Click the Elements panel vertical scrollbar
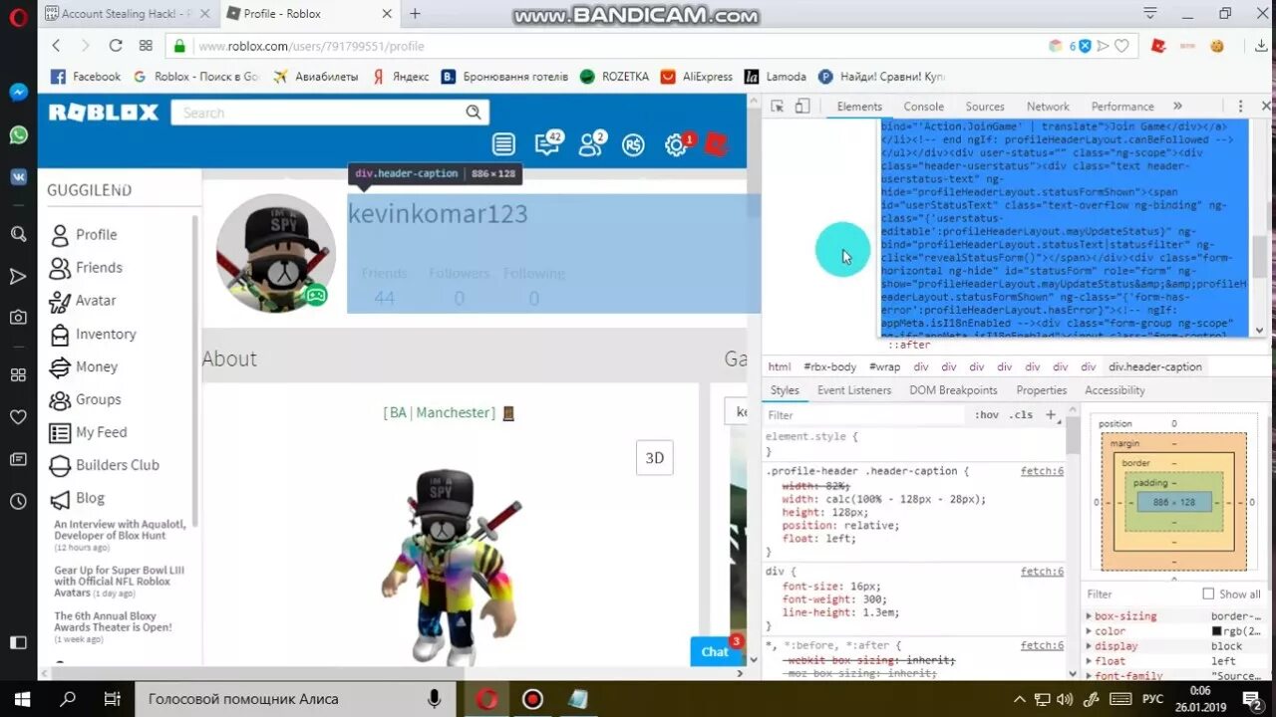Viewport: 1276px width, 717px height. click(x=1260, y=257)
